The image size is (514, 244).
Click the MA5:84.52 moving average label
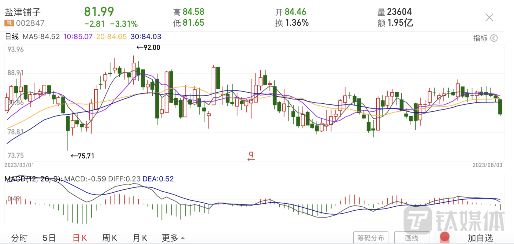point(41,37)
